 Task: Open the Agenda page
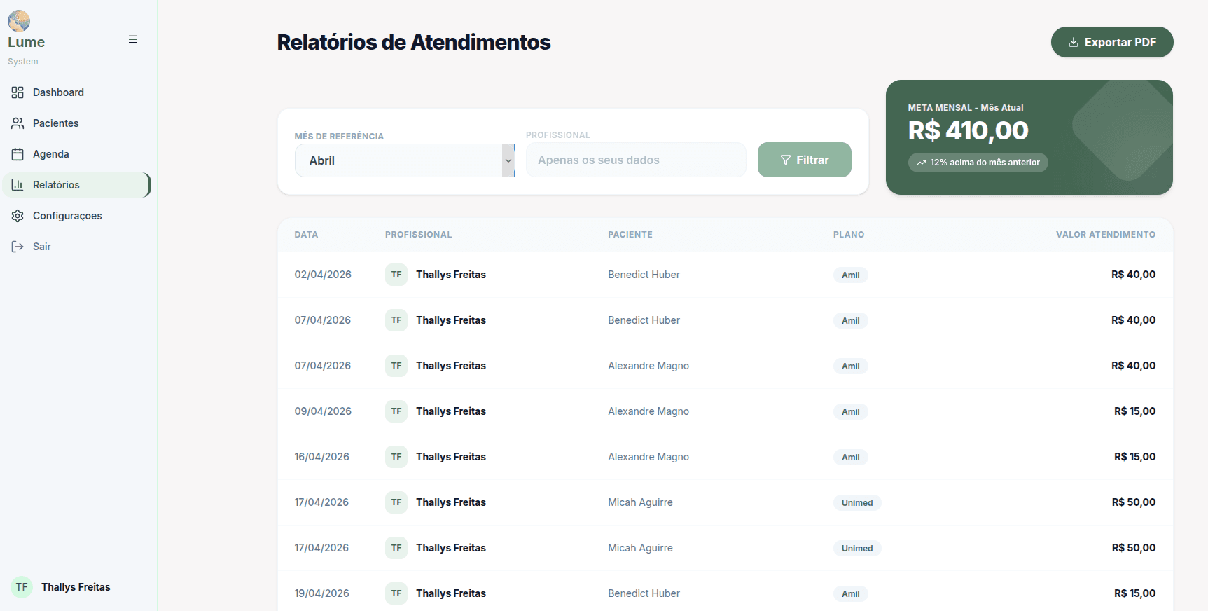tap(77, 154)
